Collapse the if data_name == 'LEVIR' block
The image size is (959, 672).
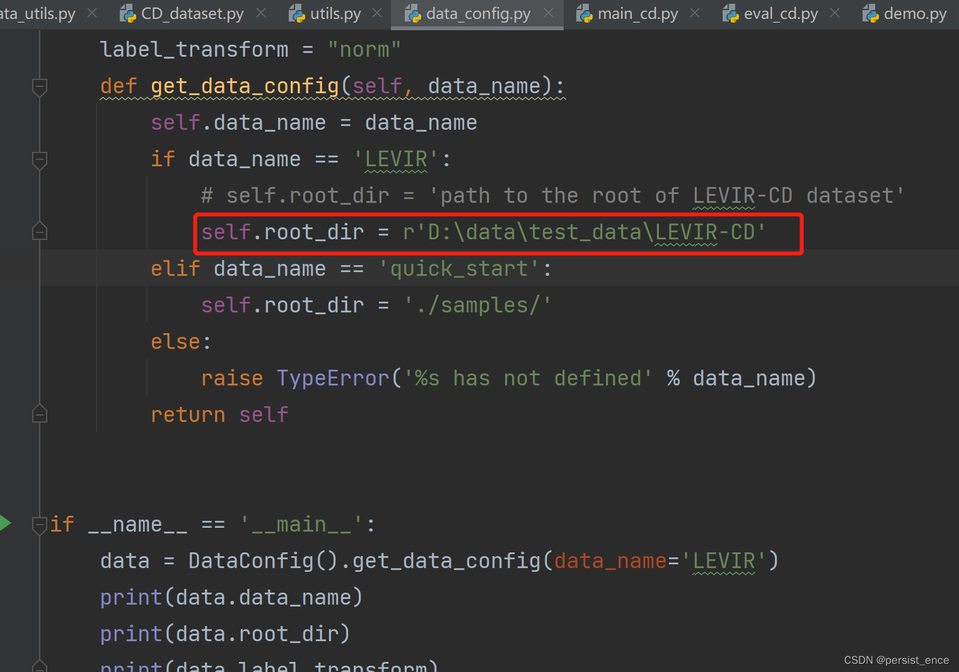[40, 160]
